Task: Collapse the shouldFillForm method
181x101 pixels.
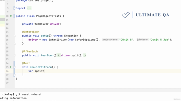Action: [x=15, y=67]
